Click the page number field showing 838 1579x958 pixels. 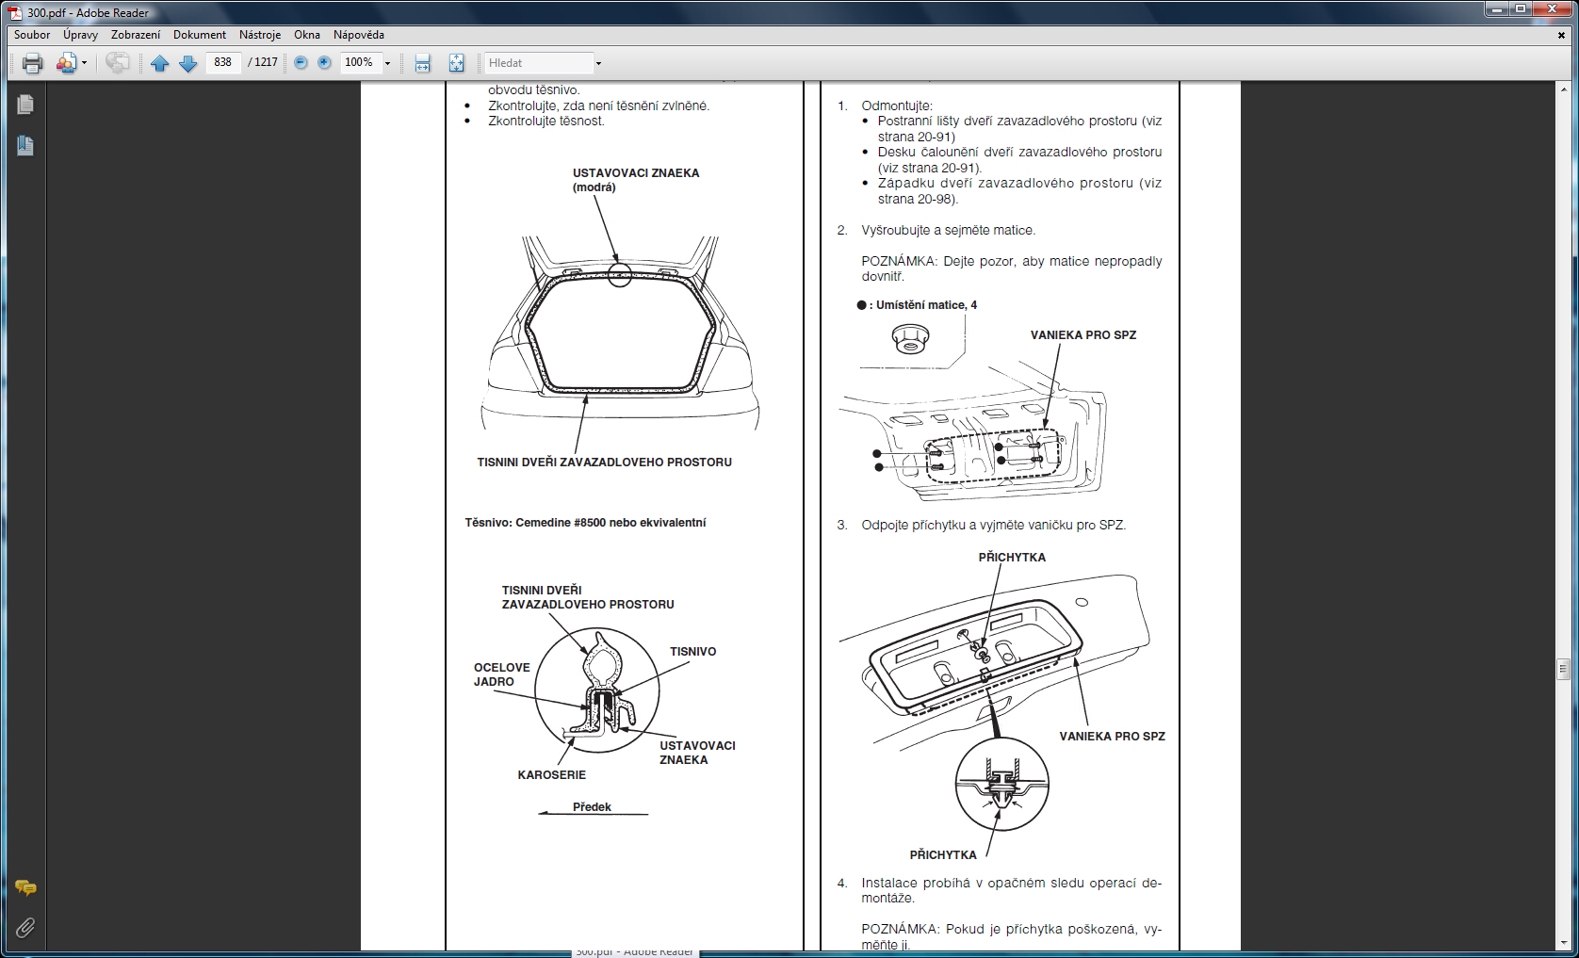(x=223, y=62)
